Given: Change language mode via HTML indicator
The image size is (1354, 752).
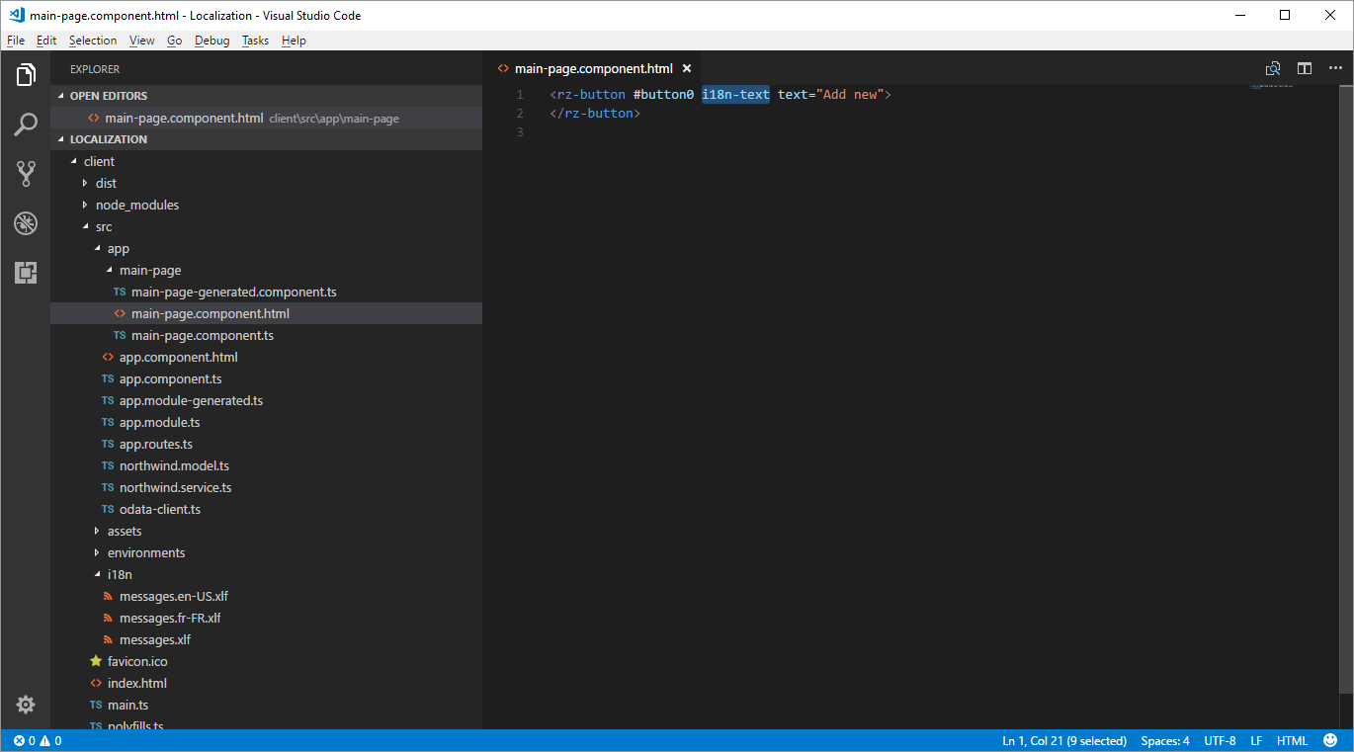Looking at the screenshot, I should (1292, 740).
